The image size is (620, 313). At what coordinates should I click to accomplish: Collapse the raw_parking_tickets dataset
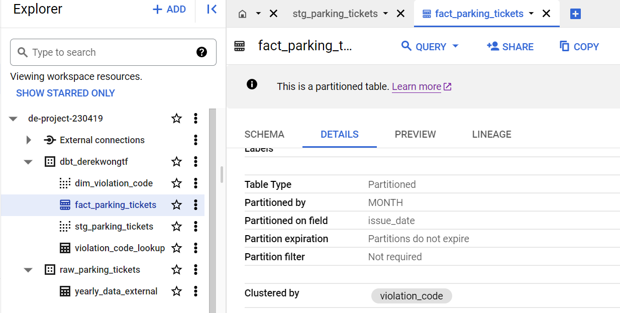pyautogui.click(x=28, y=270)
